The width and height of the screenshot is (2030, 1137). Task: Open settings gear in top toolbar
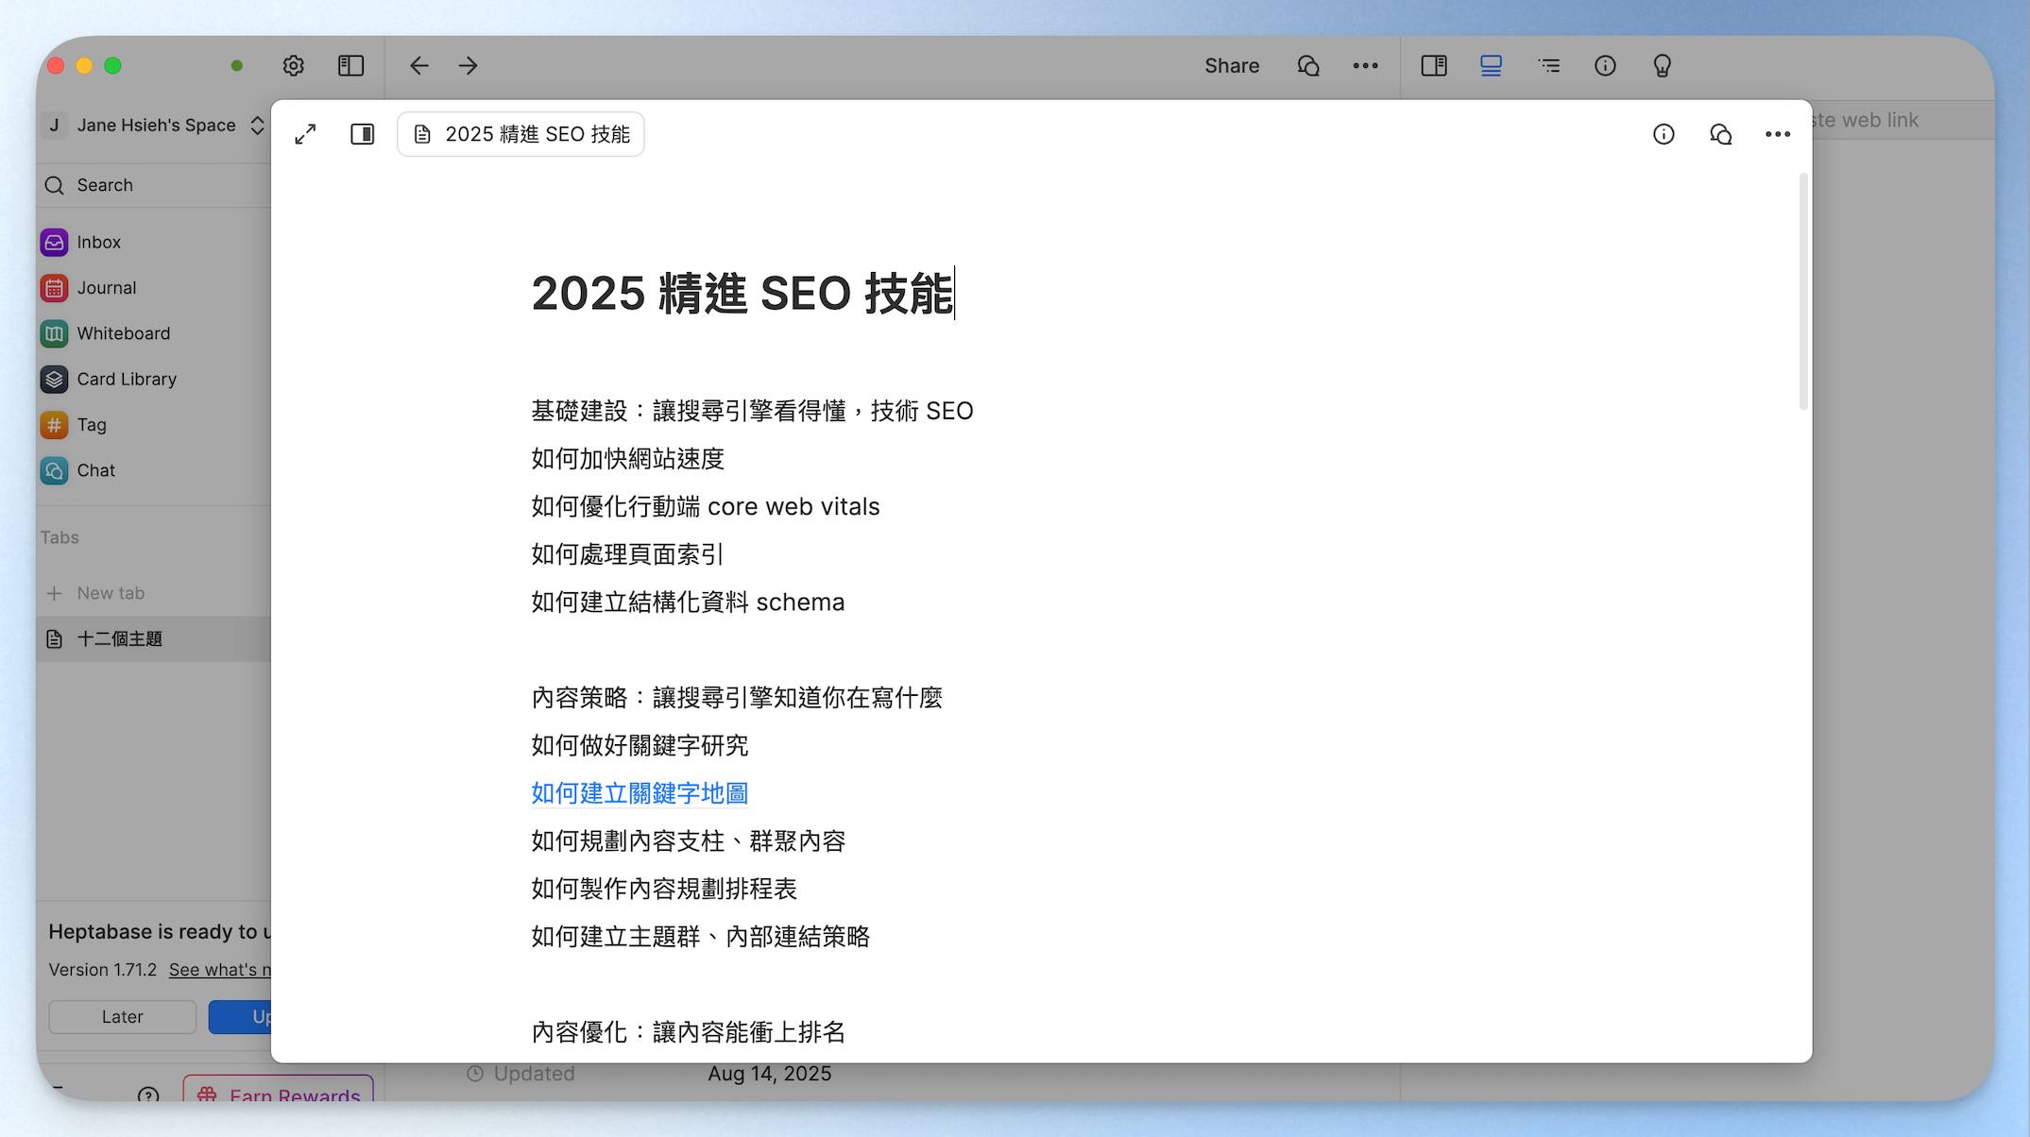click(x=293, y=65)
